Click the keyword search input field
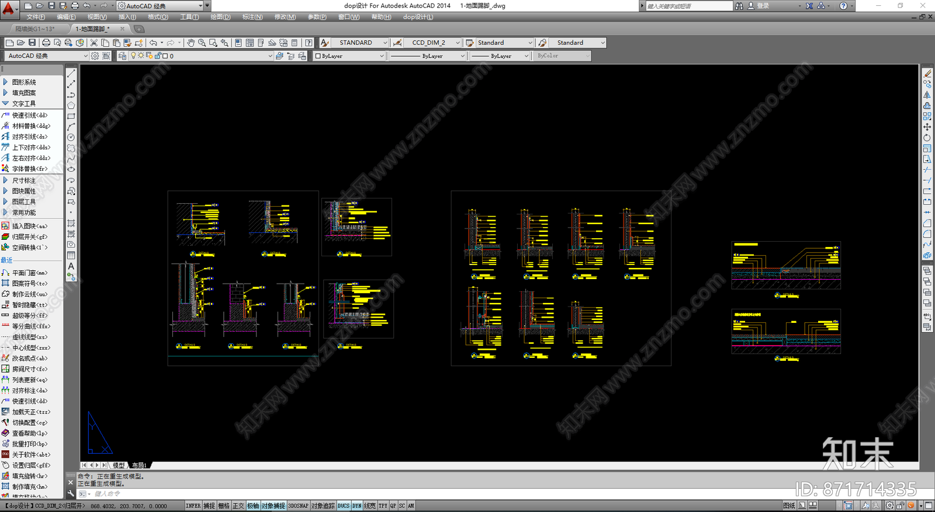Viewport: 935px width, 512px height. coord(688,6)
